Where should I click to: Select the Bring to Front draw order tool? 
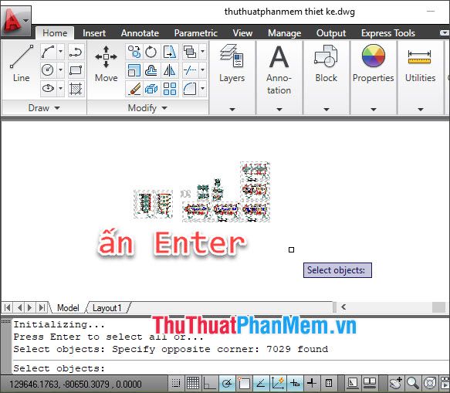(x=190, y=52)
